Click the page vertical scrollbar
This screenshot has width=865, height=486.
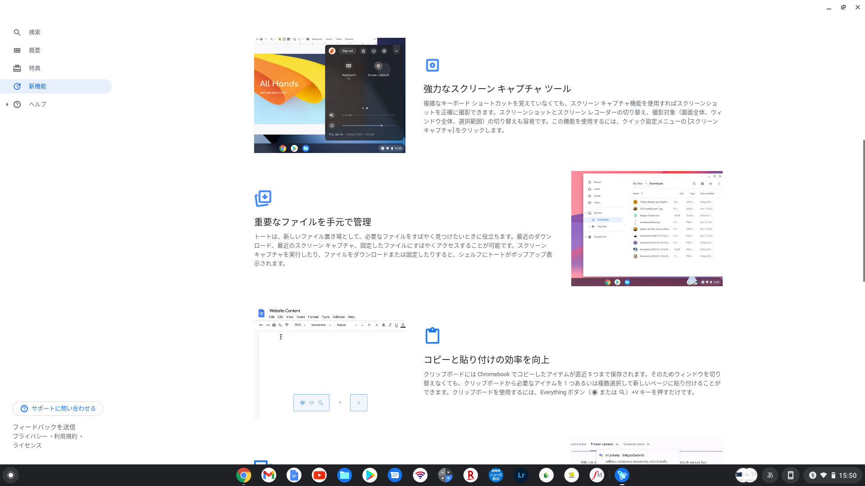pyautogui.click(x=864, y=211)
